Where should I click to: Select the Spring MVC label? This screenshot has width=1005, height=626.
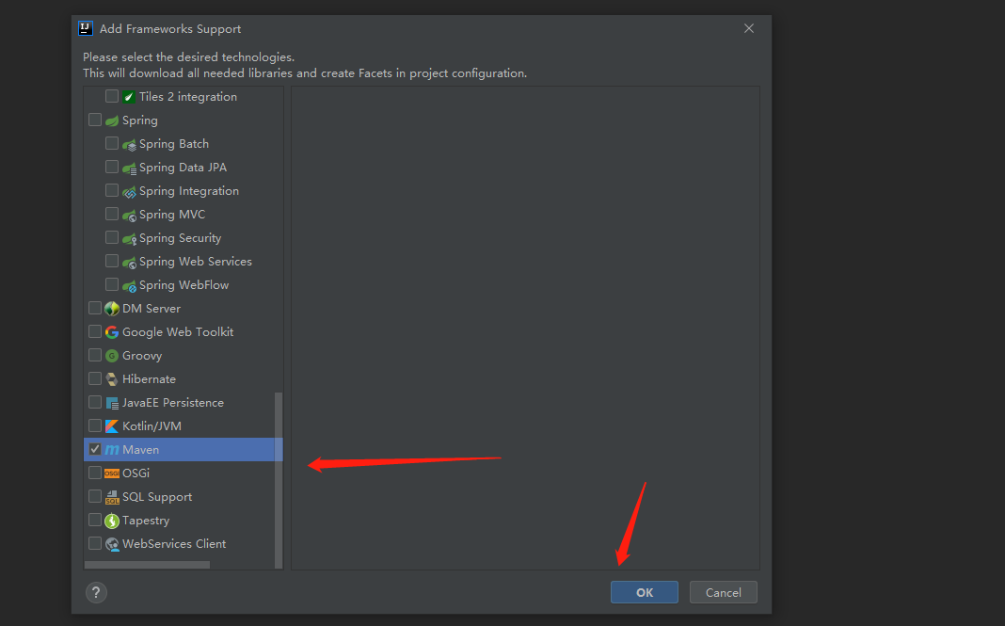tap(172, 215)
